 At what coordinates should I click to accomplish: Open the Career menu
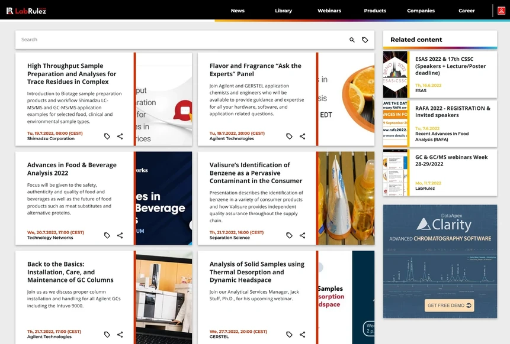(467, 11)
